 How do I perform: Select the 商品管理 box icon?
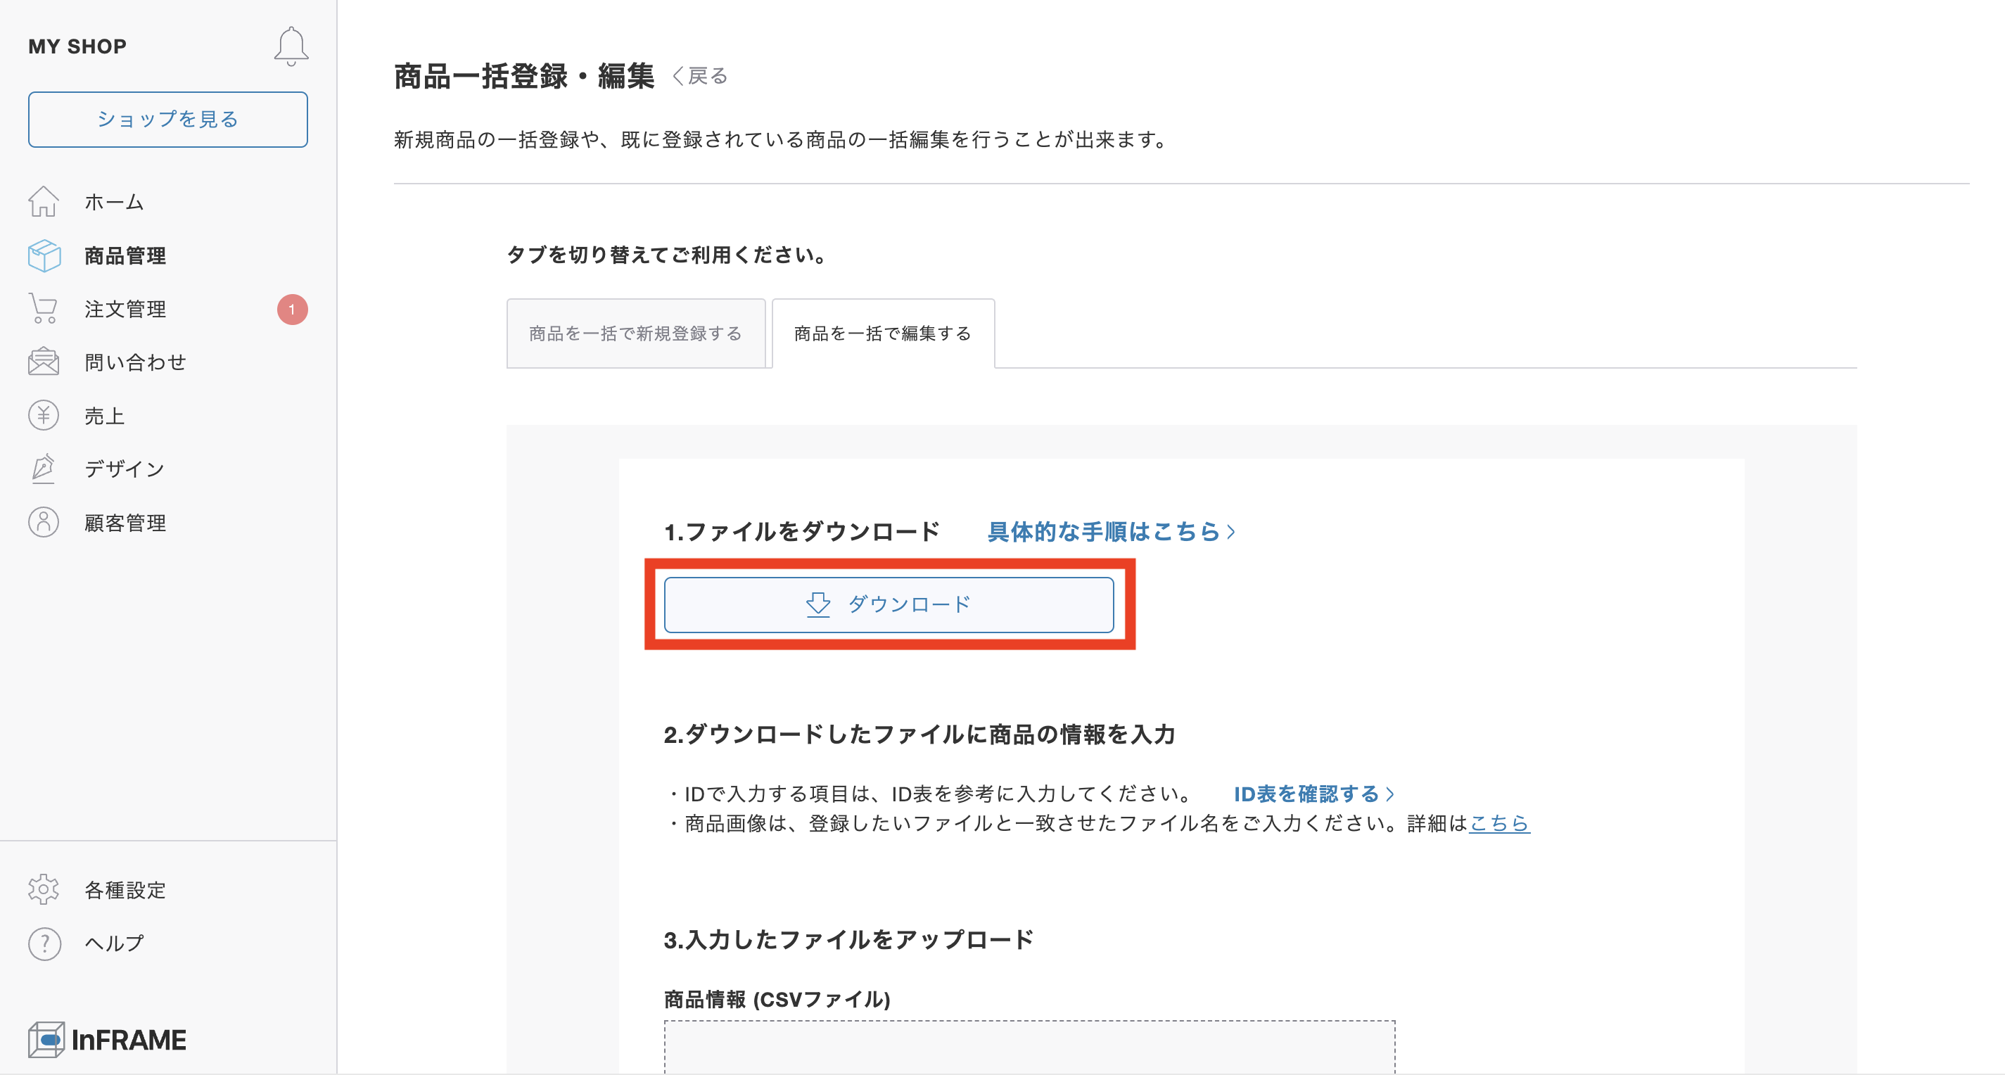(44, 255)
